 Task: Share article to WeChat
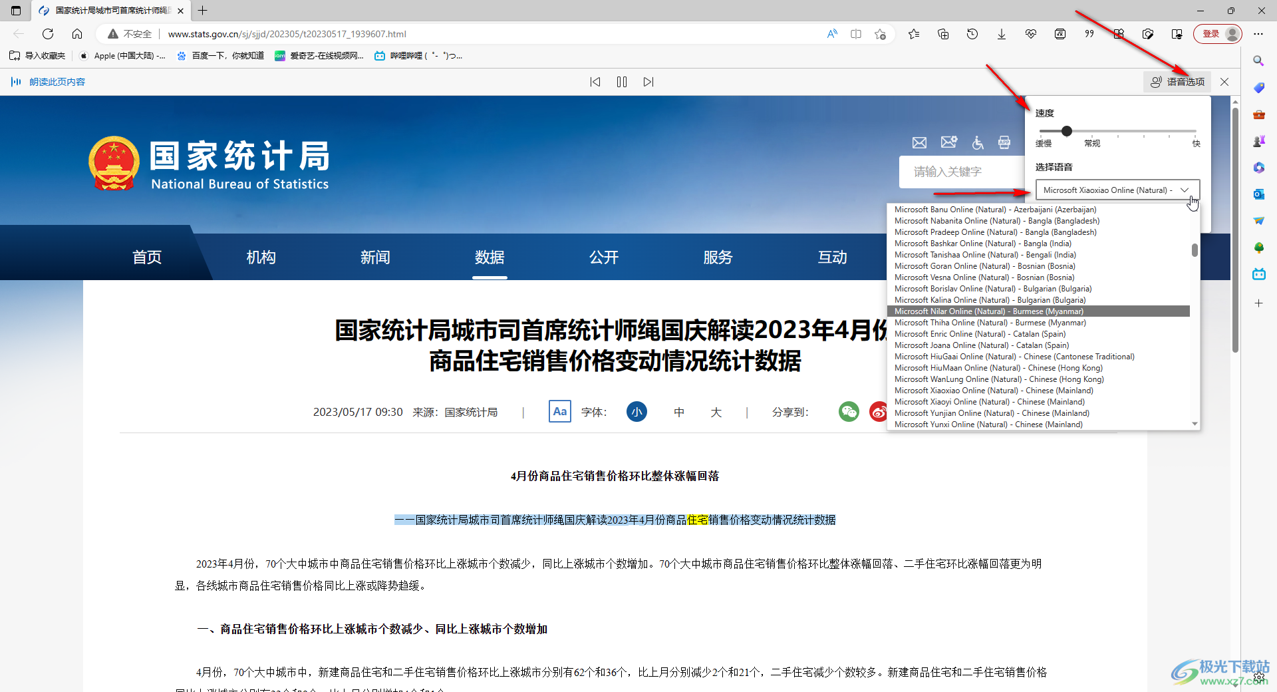(849, 412)
